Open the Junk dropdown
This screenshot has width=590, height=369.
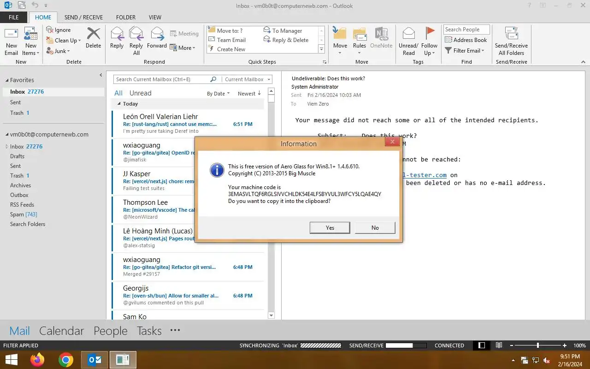[58, 51]
